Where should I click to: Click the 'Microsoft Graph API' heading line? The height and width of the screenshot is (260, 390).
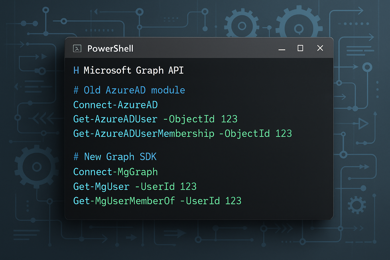[128, 70]
